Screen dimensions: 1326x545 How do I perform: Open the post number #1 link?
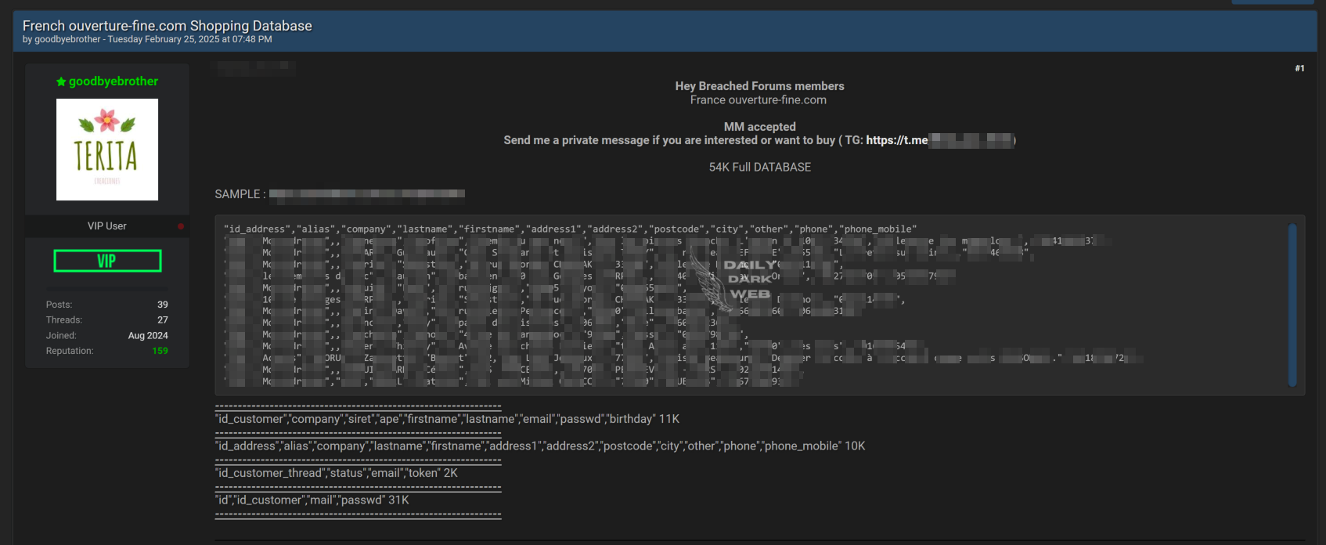click(1299, 68)
